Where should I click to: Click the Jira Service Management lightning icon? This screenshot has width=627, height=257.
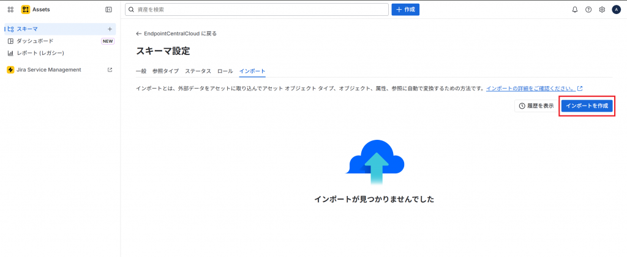10,70
